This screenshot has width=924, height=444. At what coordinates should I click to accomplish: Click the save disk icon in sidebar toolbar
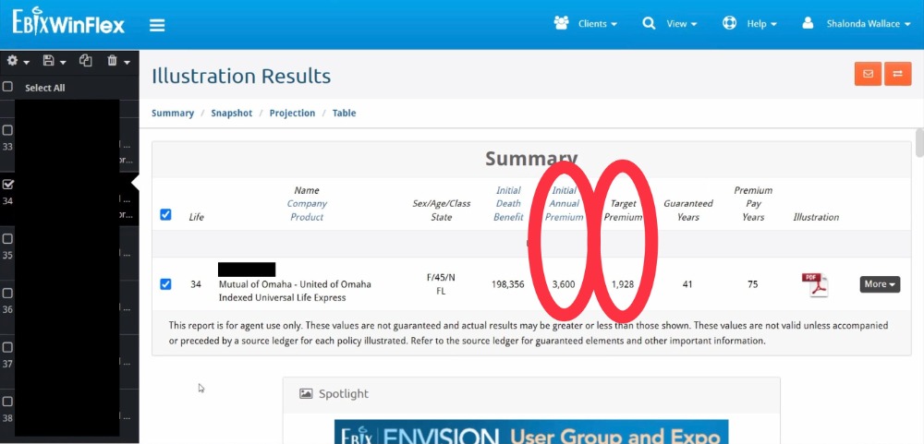(49, 61)
